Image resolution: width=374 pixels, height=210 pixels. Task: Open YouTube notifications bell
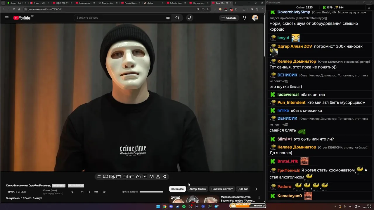(244, 18)
